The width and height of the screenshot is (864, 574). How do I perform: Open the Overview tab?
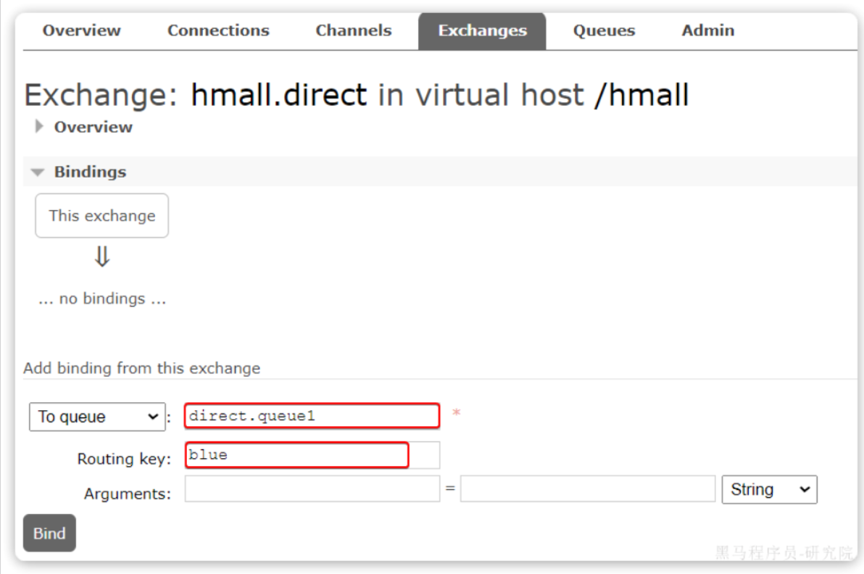pyautogui.click(x=82, y=30)
